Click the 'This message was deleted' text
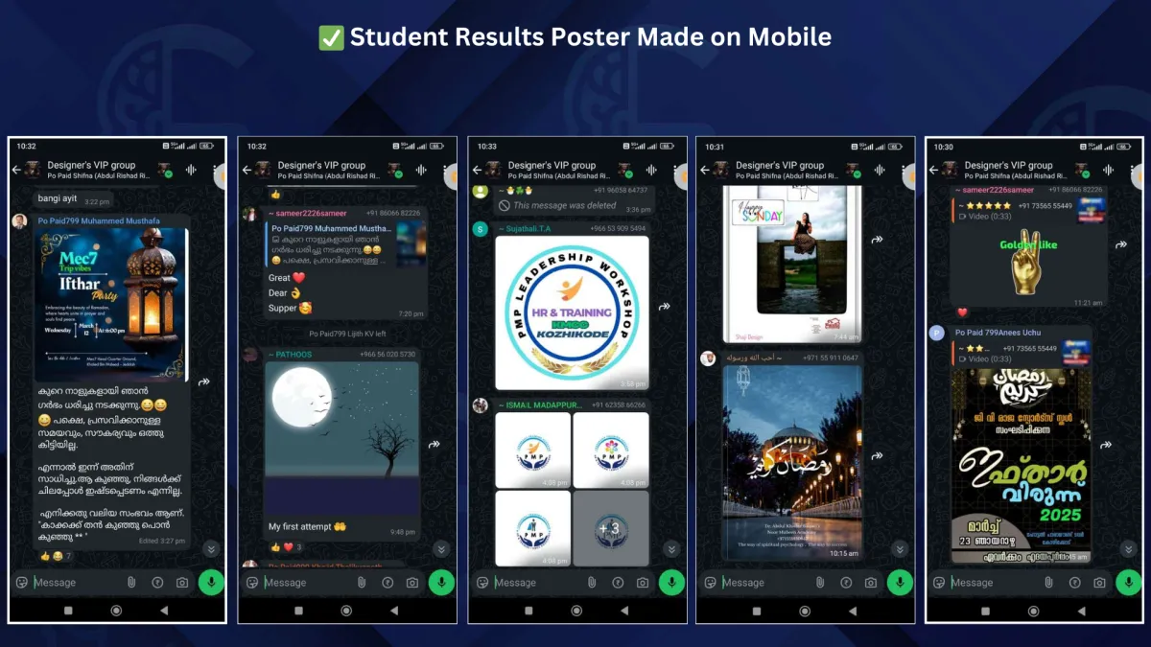The width and height of the screenshot is (1151, 647). (564, 205)
